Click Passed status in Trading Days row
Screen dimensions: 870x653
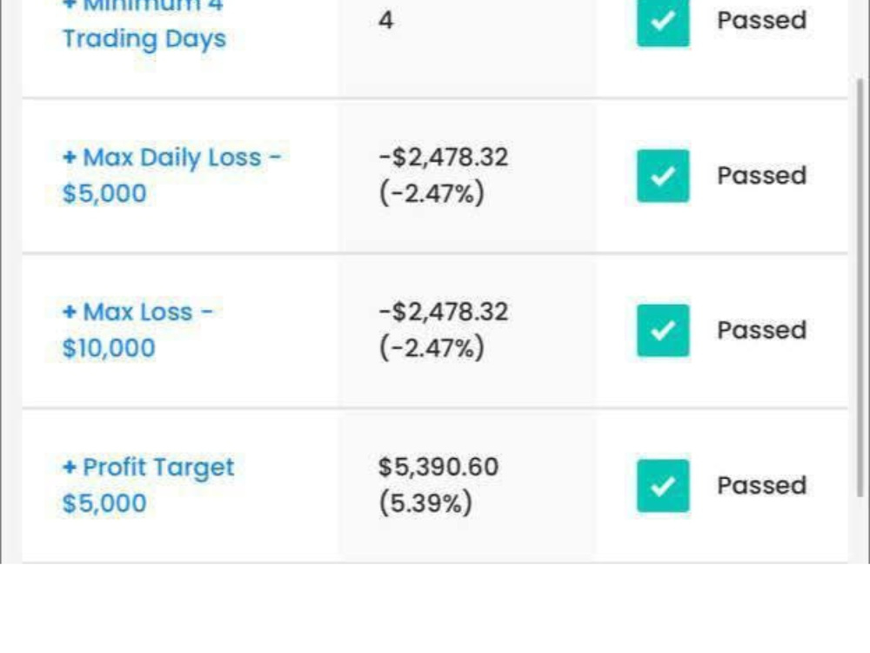[762, 21]
